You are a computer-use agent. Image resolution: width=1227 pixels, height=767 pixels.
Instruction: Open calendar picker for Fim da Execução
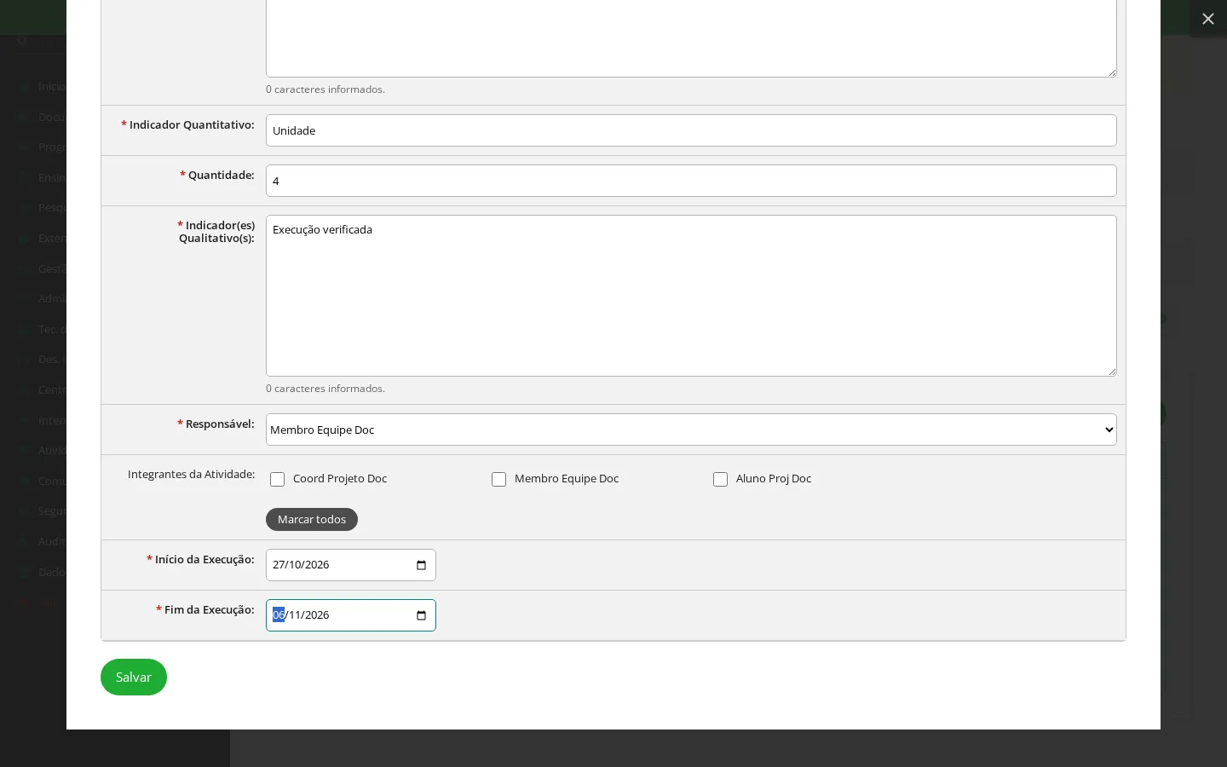click(421, 615)
